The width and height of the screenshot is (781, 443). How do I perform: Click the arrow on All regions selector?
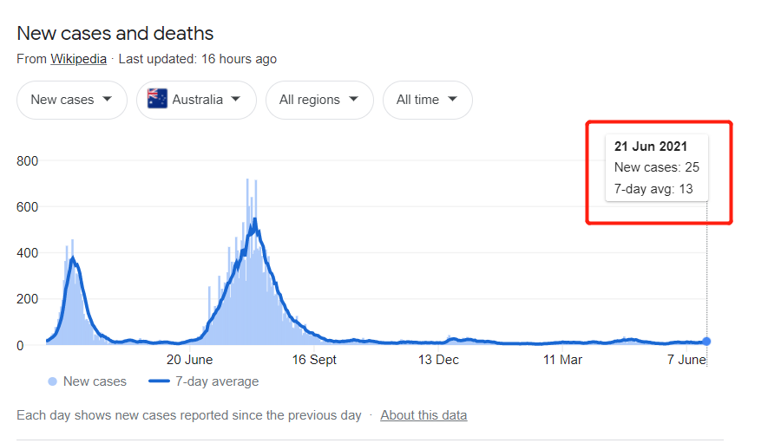[x=354, y=100]
